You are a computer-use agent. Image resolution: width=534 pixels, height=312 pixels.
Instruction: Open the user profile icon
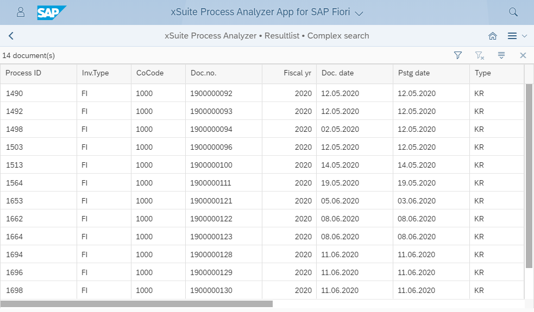pyautogui.click(x=21, y=12)
